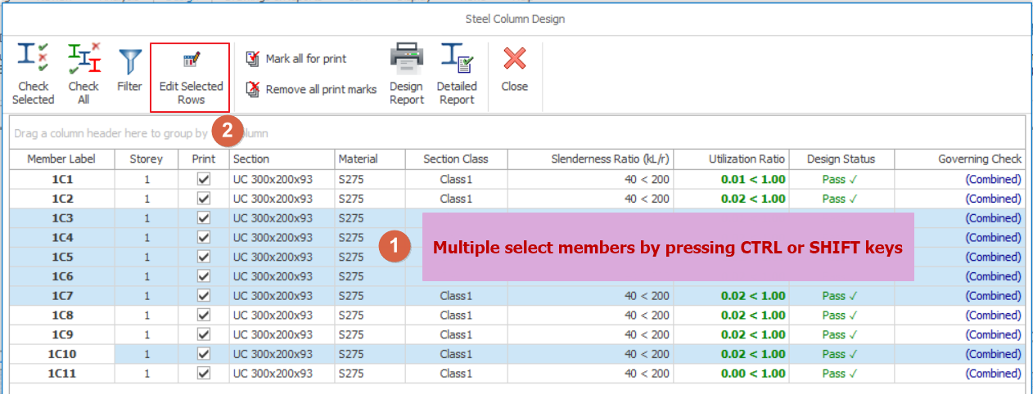Select the 1C8 member row label
1033x394 pixels.
62,316
